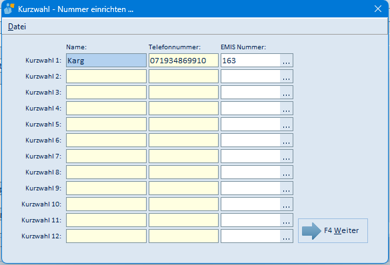Click the Kurzwahl 9 name field

tap(106, 188)
